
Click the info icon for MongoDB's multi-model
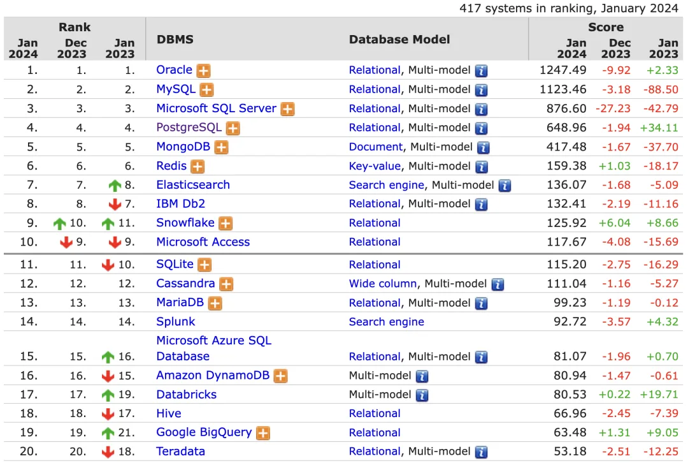(483, 147)
